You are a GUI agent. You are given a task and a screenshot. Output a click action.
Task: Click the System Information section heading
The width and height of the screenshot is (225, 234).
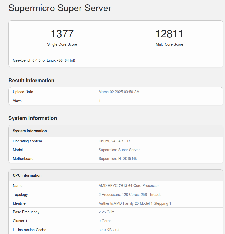point(33,118)
